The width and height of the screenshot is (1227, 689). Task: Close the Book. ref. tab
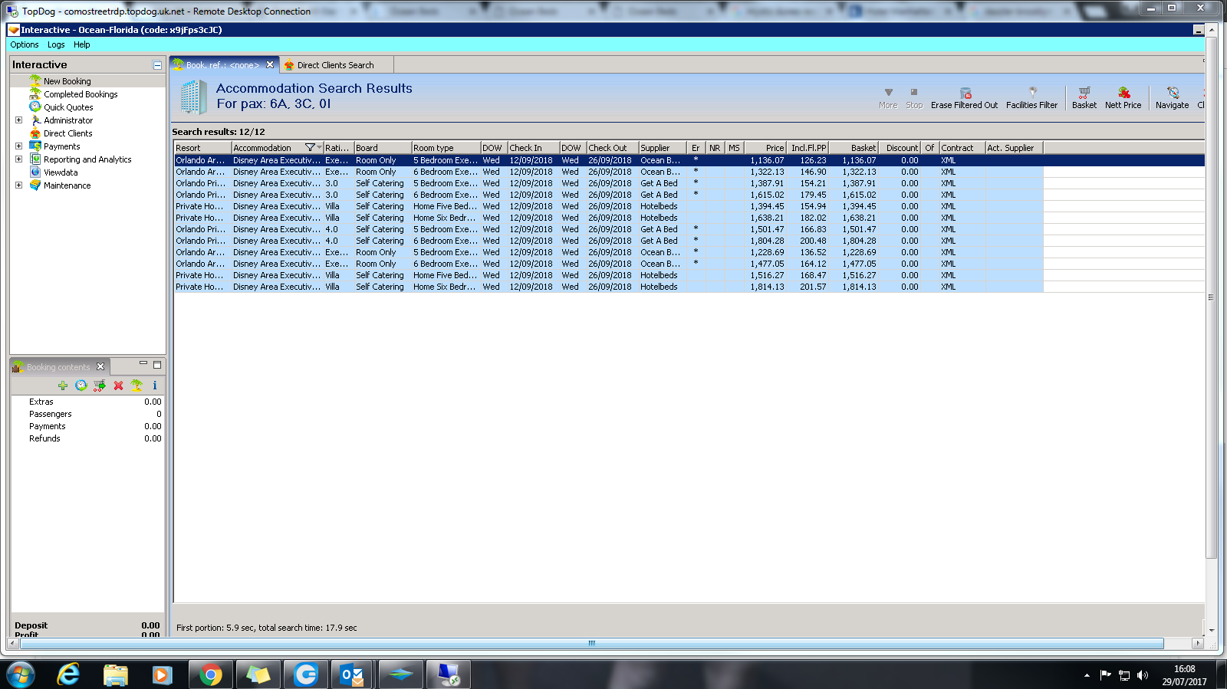click(270, 65)
